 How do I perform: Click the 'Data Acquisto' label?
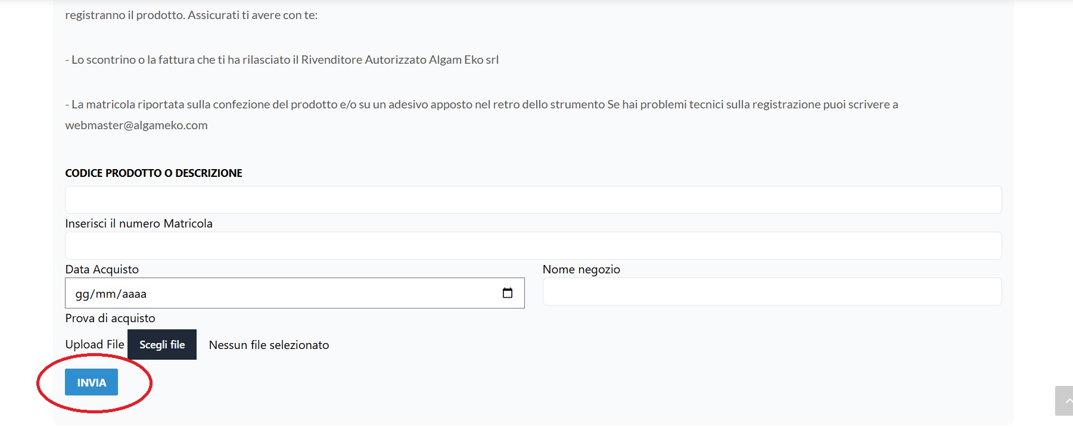coord(102,270)
